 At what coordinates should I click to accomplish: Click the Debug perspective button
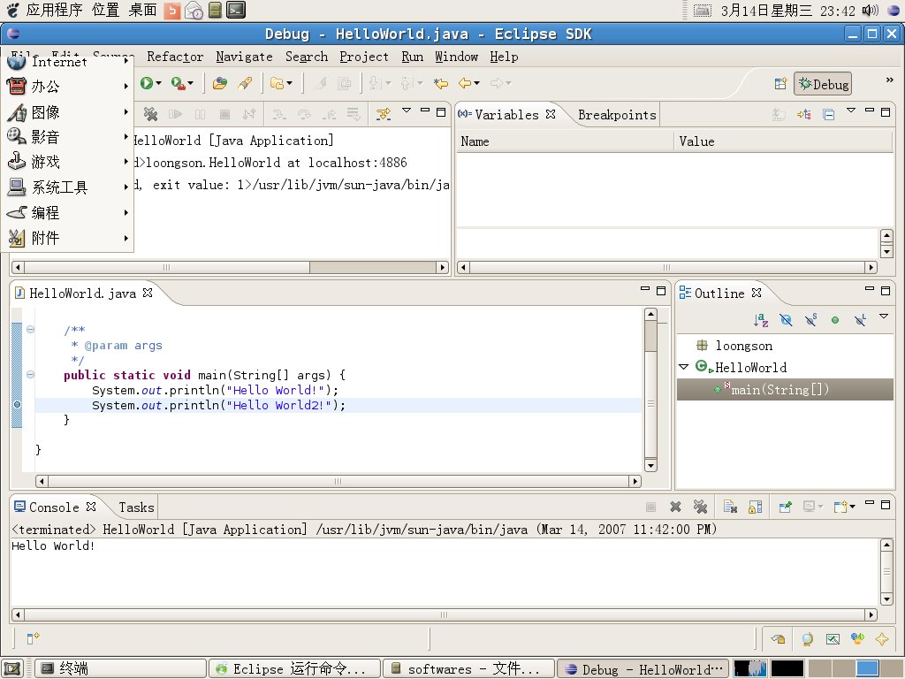(x=823, y=84)
